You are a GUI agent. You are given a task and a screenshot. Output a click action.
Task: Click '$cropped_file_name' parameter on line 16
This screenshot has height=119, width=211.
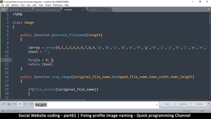pyautogui.click(x=130, y=77)
